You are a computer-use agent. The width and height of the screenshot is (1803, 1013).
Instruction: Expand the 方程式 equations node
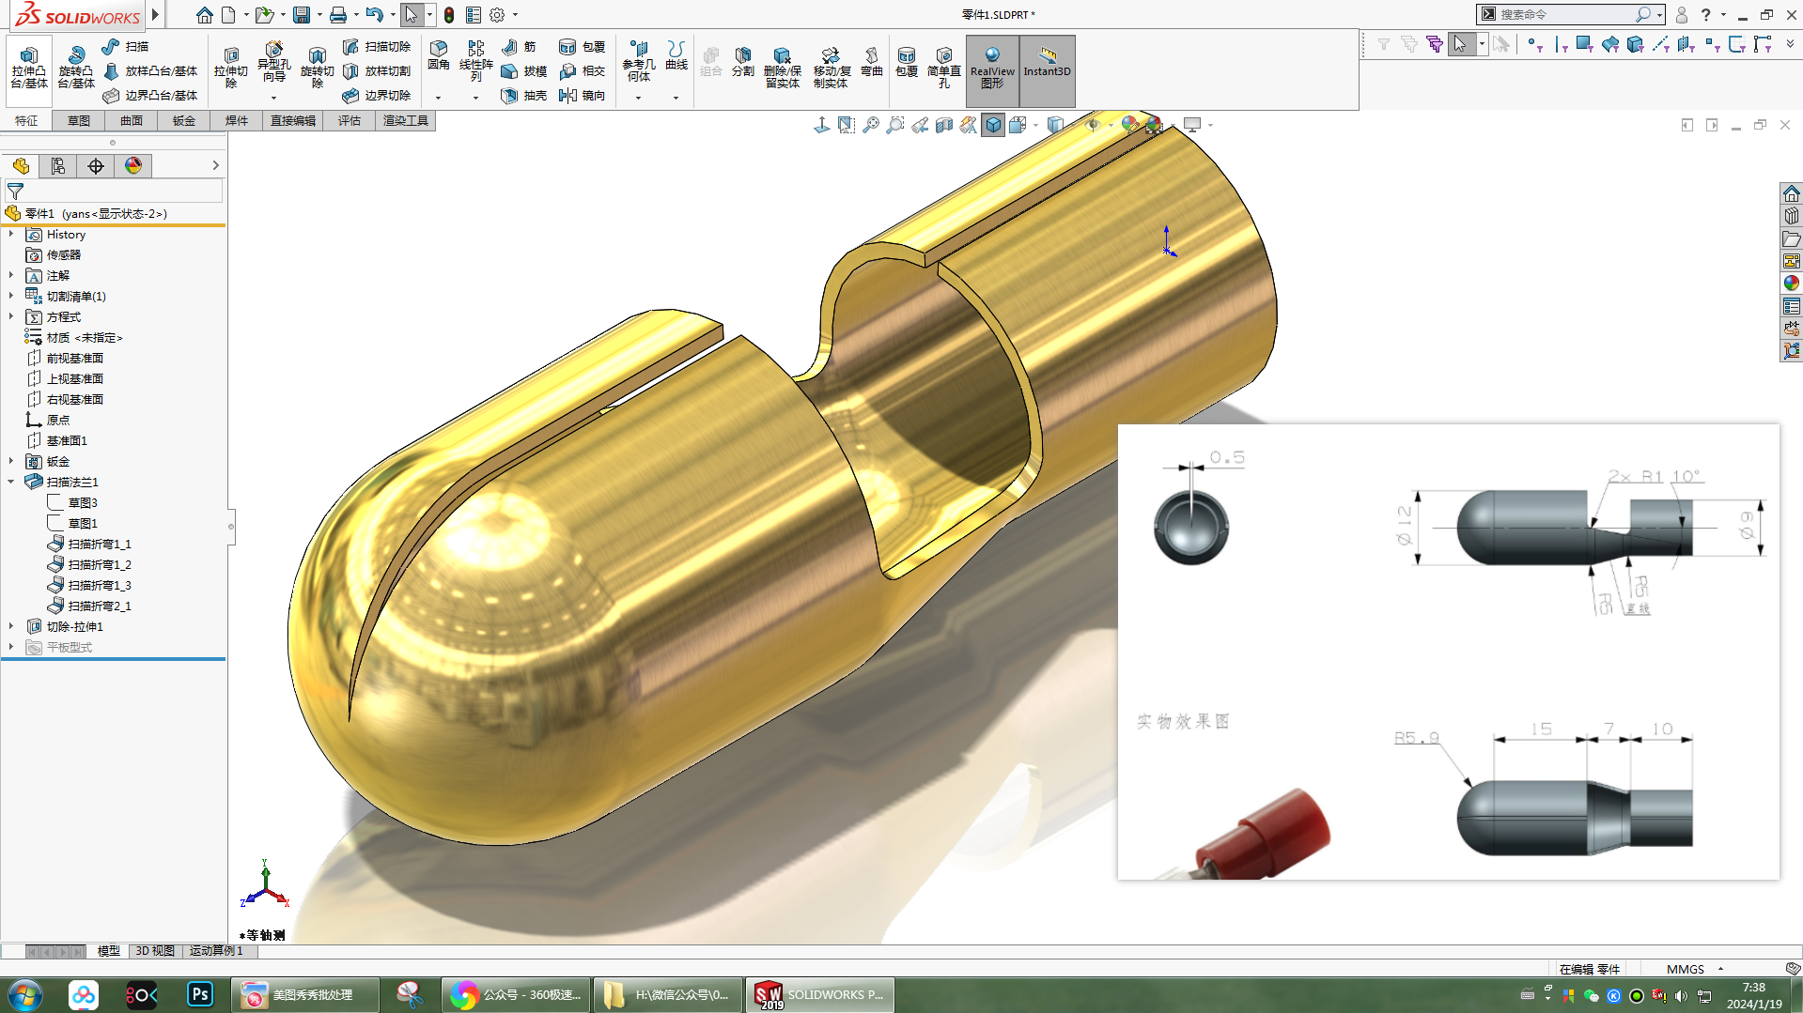(x=11, y=316)
